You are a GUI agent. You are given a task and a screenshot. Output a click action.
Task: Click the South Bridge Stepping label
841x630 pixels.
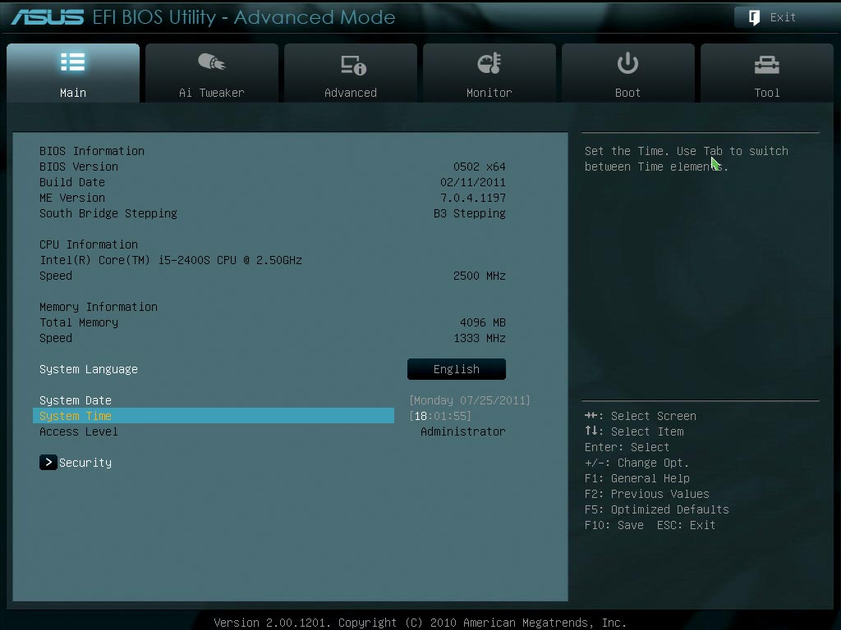point(108,213)
